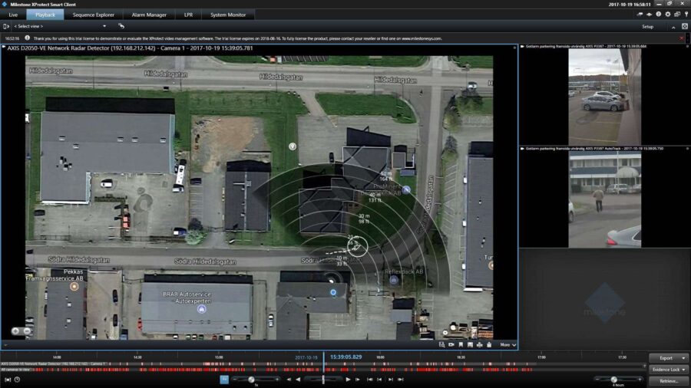Open the Alarm Manager tab

coord(149,15)
